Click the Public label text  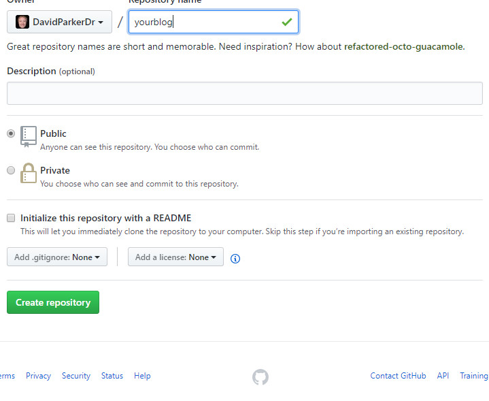(53, 133)
